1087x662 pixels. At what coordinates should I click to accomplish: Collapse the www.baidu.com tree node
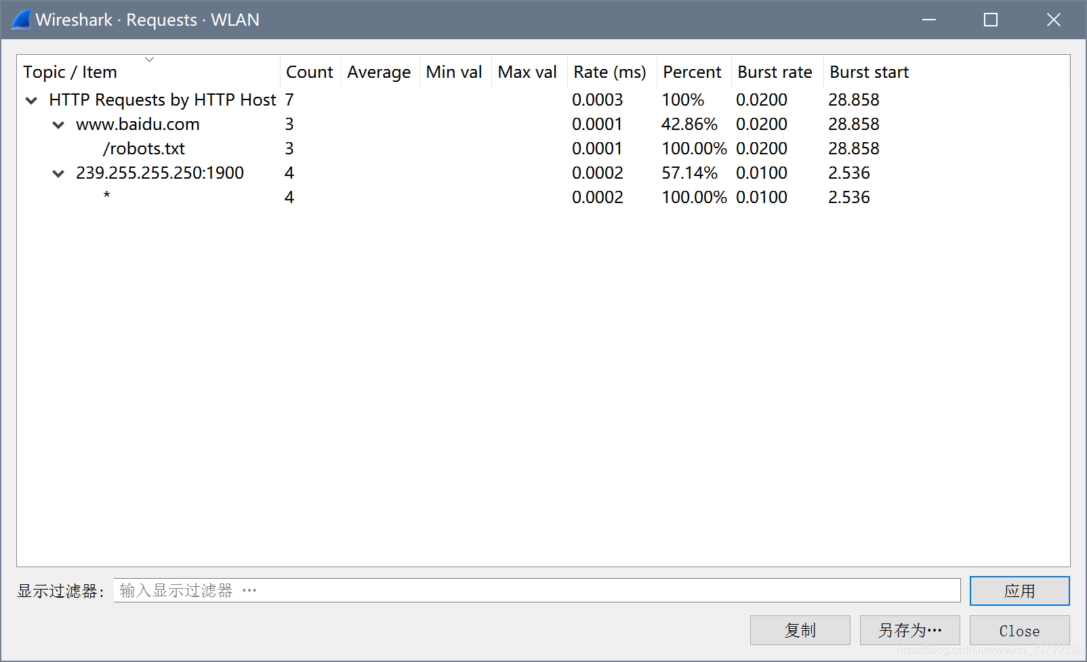point(58,125)
